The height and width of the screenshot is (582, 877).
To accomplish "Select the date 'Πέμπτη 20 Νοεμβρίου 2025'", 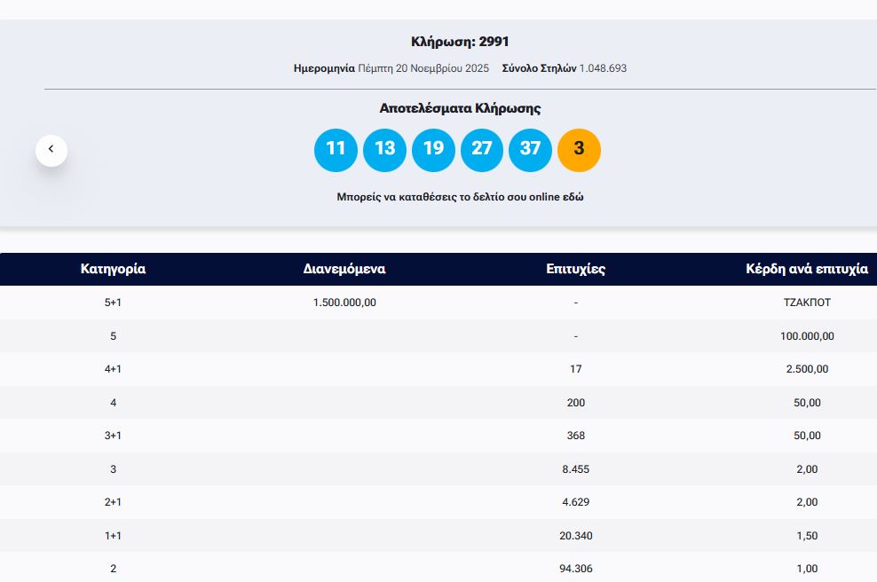I will (x=423, y=68).
